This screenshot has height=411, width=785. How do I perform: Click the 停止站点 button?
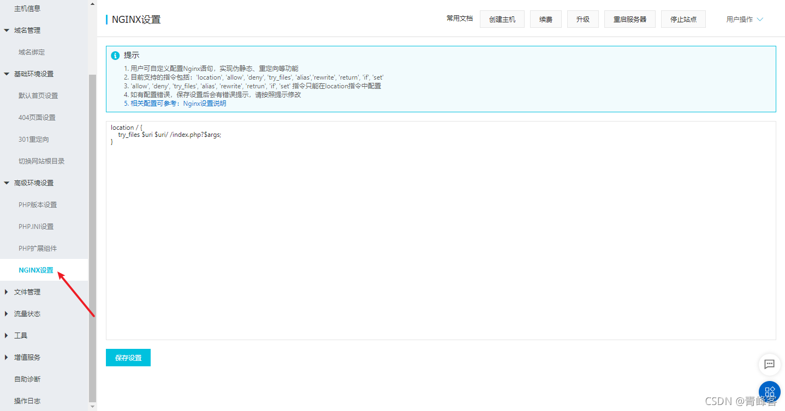(683, 19)
